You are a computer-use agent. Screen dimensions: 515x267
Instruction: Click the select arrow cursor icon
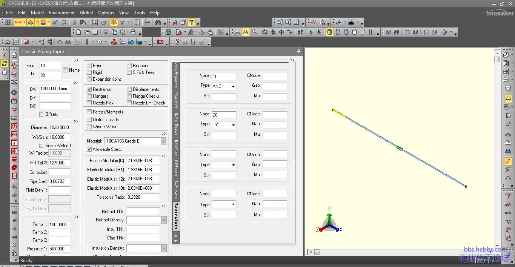[311, 32]
